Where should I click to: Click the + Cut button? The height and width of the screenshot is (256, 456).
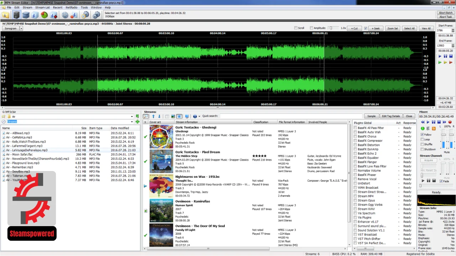[354, 28]
